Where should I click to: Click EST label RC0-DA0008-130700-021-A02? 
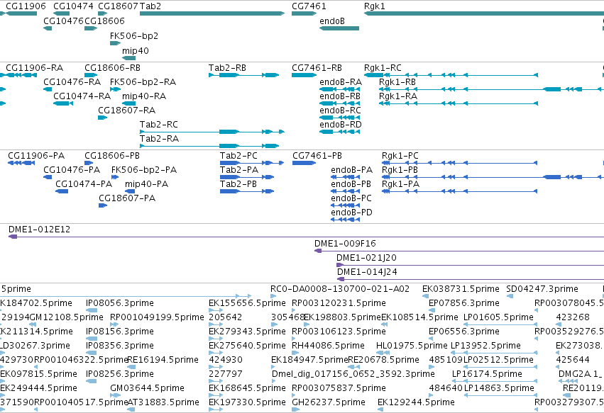(340, 289)
